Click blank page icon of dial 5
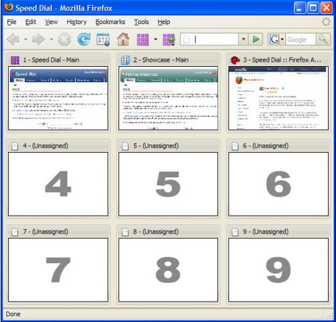The width and height of the screenshot is (336, 322). point(125,146)
